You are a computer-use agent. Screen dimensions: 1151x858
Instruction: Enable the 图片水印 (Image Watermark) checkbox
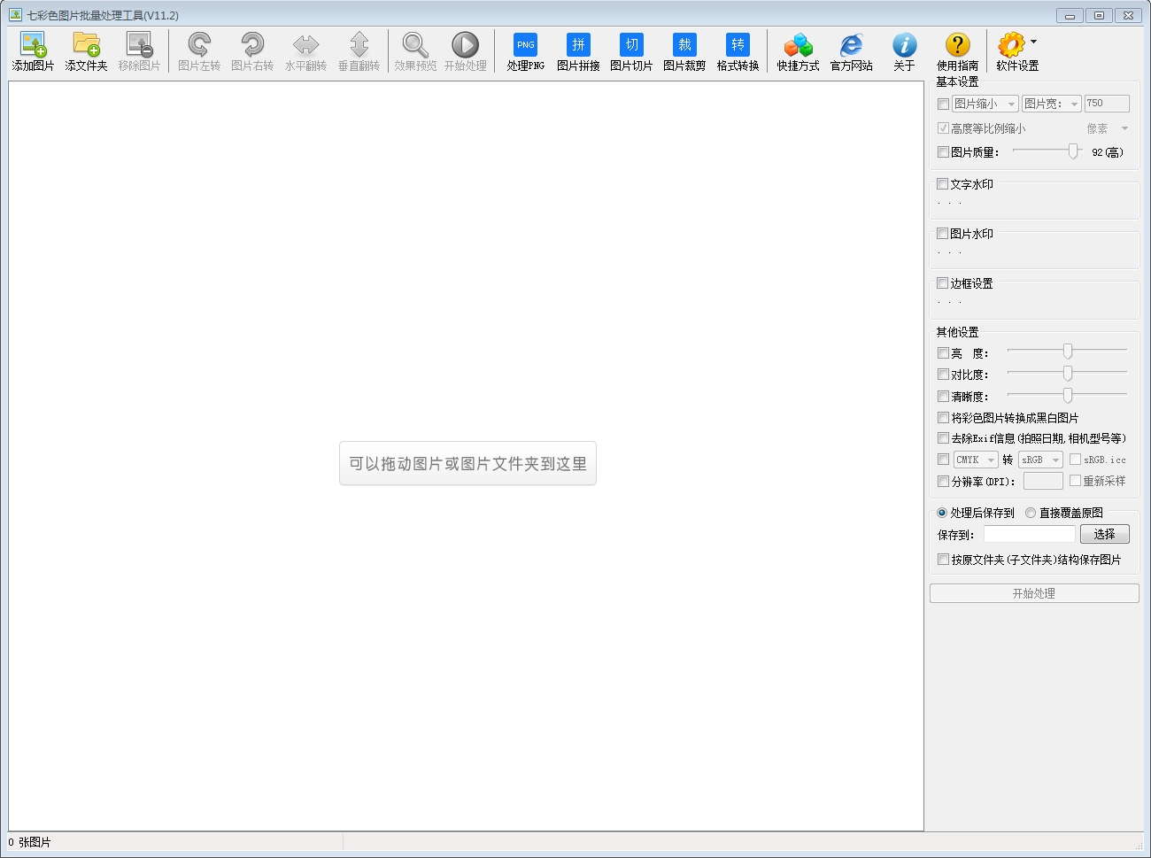tap(943, 234)
